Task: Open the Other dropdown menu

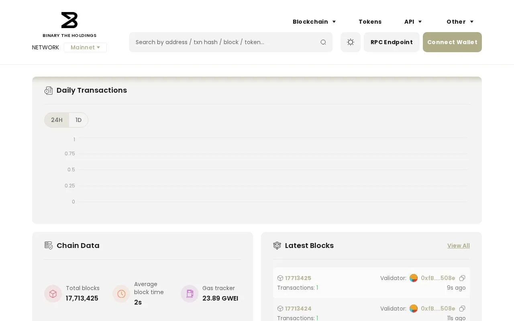Action: (460, 22)
